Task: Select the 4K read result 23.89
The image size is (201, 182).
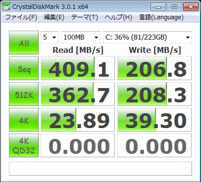Action: pyautogui.click(x=78, y=120)
